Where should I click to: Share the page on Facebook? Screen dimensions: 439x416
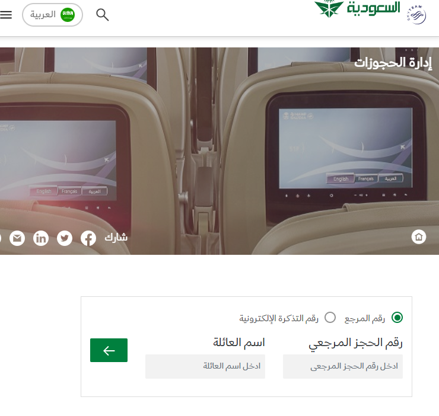[x=88, y=238]
